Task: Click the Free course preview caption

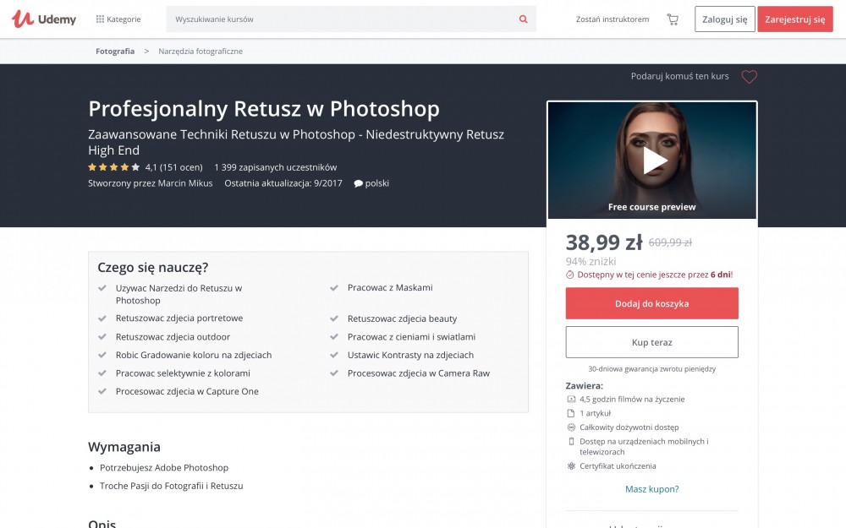Action: tap(651, 207)
